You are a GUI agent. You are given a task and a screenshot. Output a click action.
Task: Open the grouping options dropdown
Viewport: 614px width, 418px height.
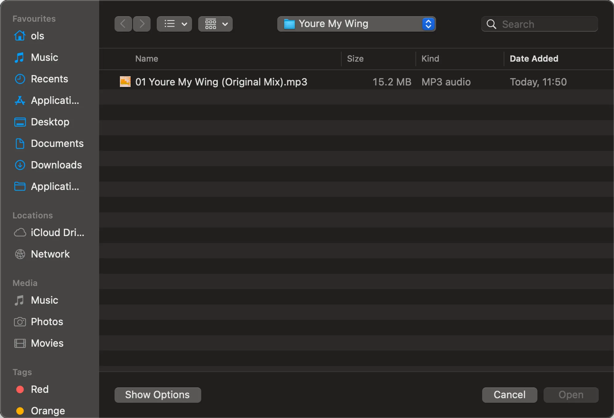[x=215, y=24]
